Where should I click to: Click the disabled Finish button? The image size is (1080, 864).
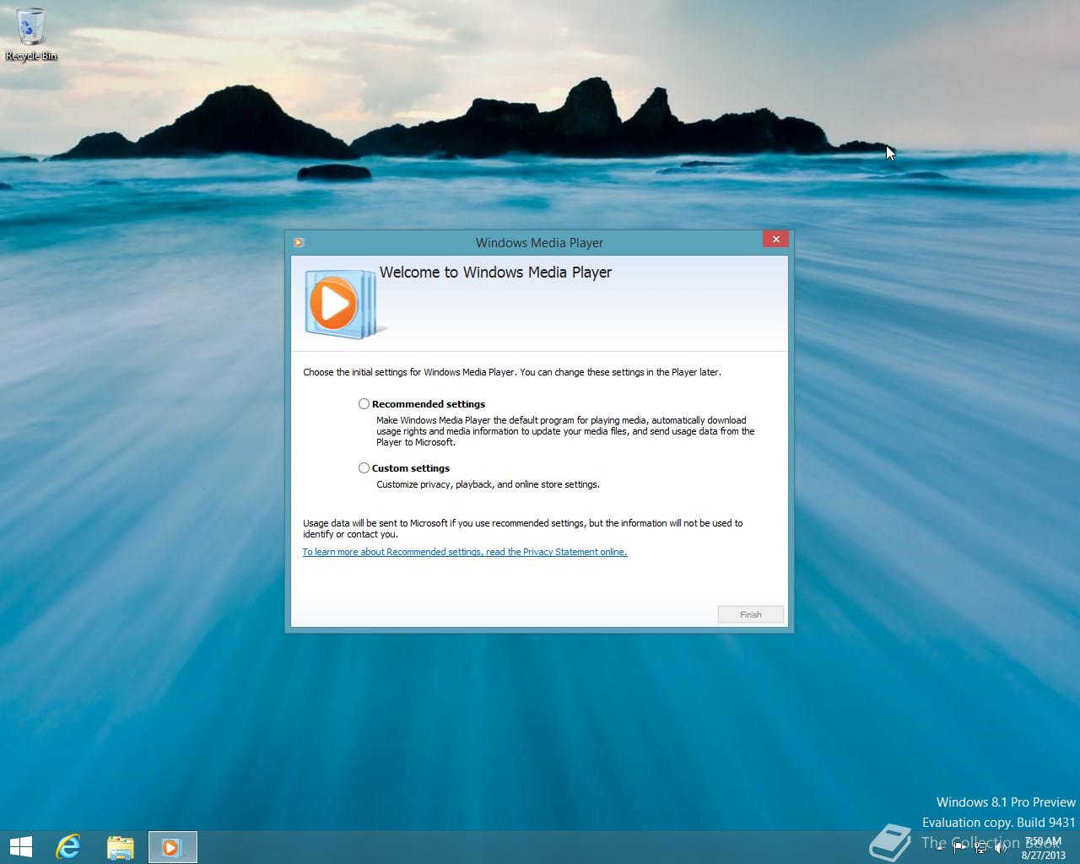tap(751, 614)
